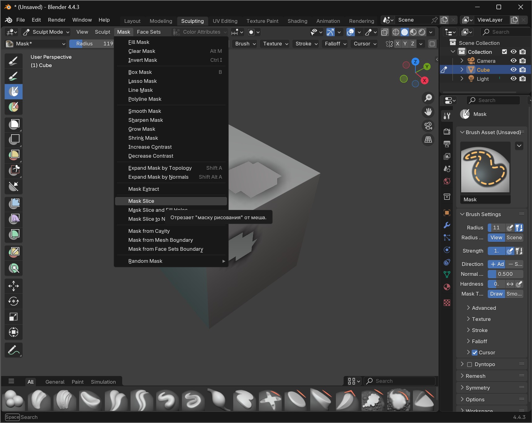
Task: Uncheck the Cursor checkbox in Brush Settings
Action: click(475, 352)
